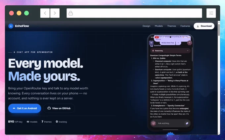Click the EchoFlow brand name link
Screen dimensions: 225x140
pos(22,26)
